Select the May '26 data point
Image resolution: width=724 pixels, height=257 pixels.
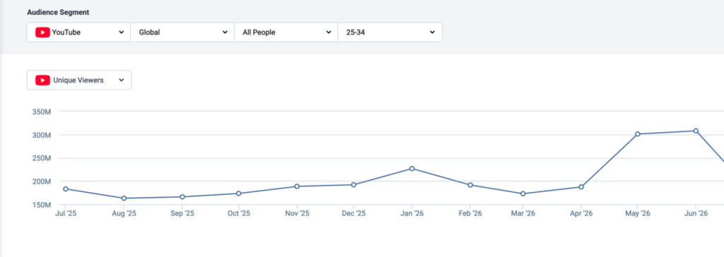(x=638, y=134)
